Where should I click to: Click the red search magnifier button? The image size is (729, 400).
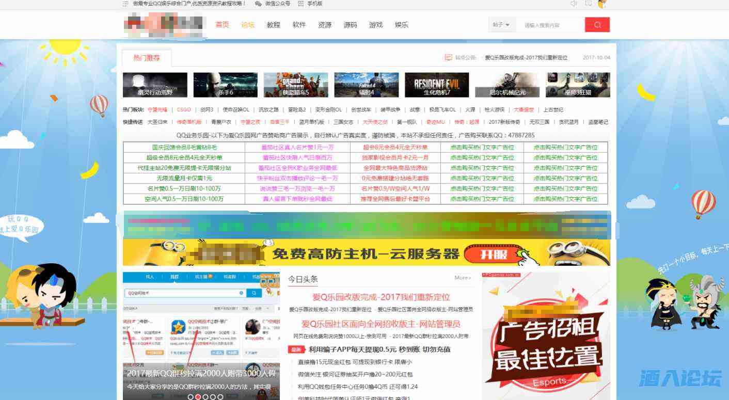597,25
